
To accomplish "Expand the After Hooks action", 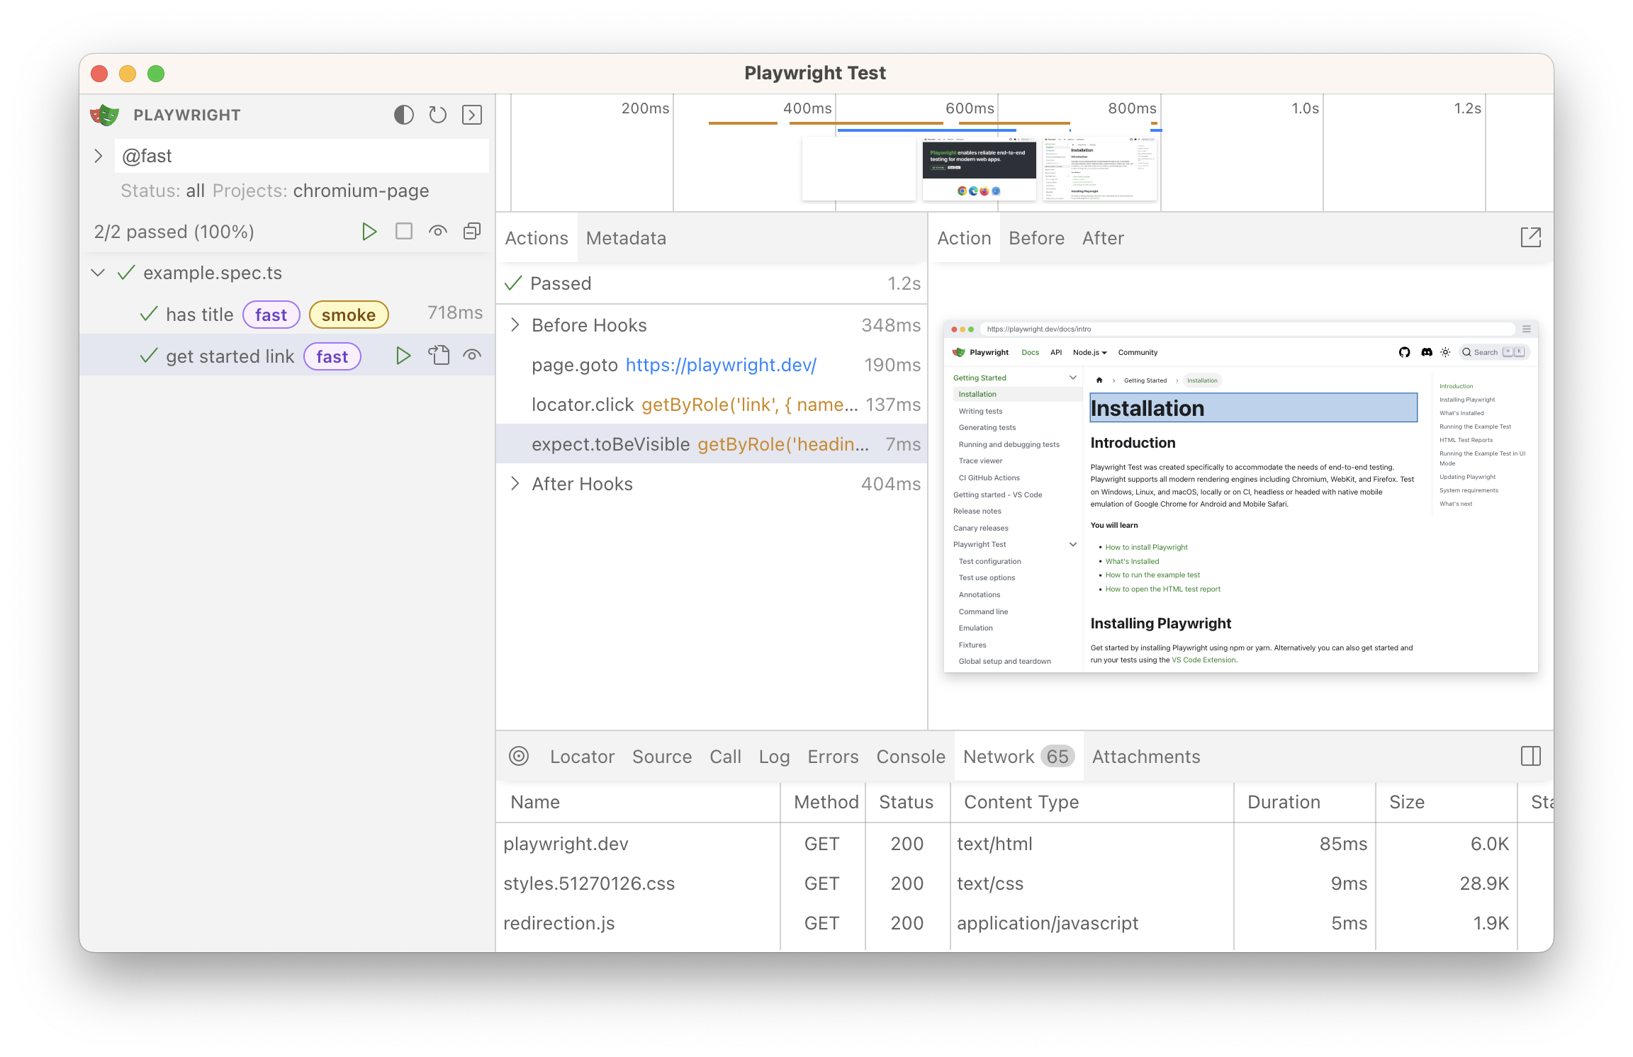I will pyautogui.click(x=515, y=484).
